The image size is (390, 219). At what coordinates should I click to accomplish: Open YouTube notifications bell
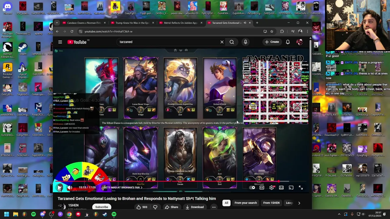pos(288,42)
